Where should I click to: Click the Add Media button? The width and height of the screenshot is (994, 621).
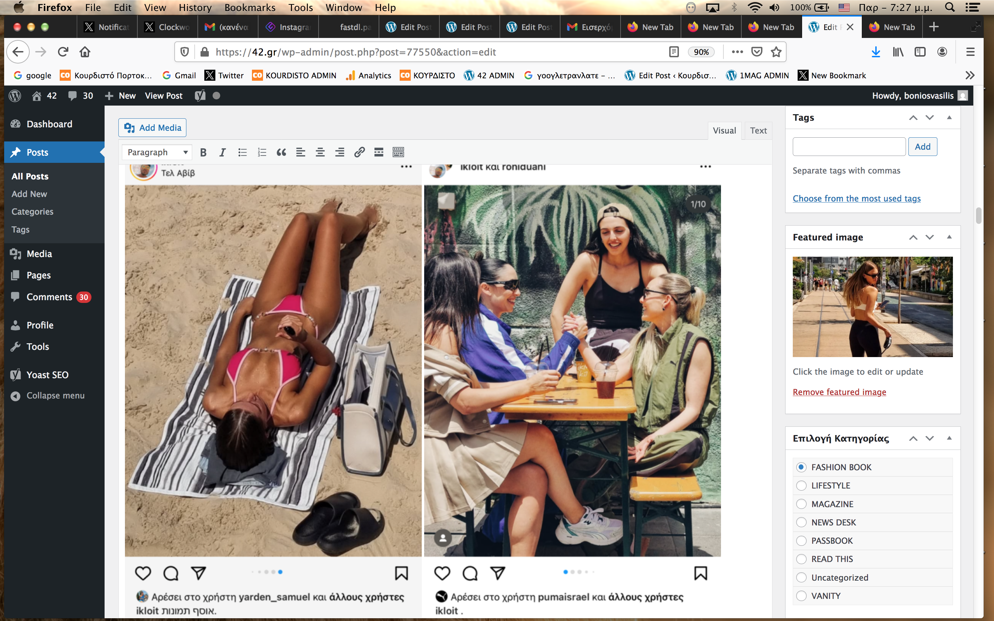pyautogui.click(x=153, y=128)
